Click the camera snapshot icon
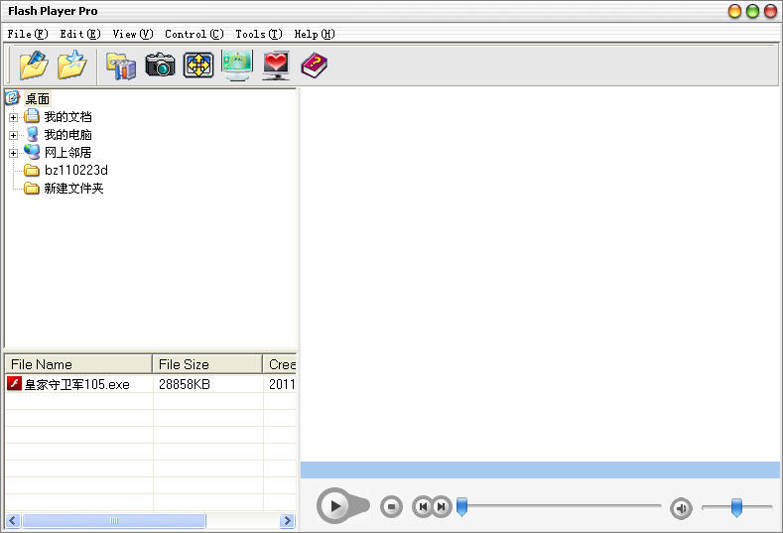The height and width of the screenshot is (533, 783). point(161,65)
